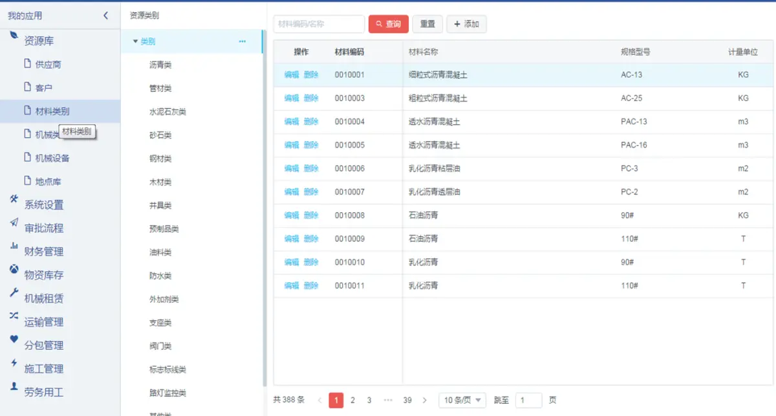Click the 劳务用工 person icon
Image resolution: width=776 pixels, height=416 pixels.
(14, 386)
